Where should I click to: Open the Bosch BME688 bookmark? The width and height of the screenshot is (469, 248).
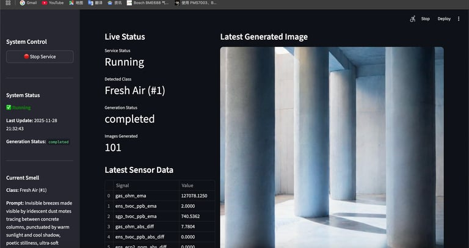click(x=148, y=2)
